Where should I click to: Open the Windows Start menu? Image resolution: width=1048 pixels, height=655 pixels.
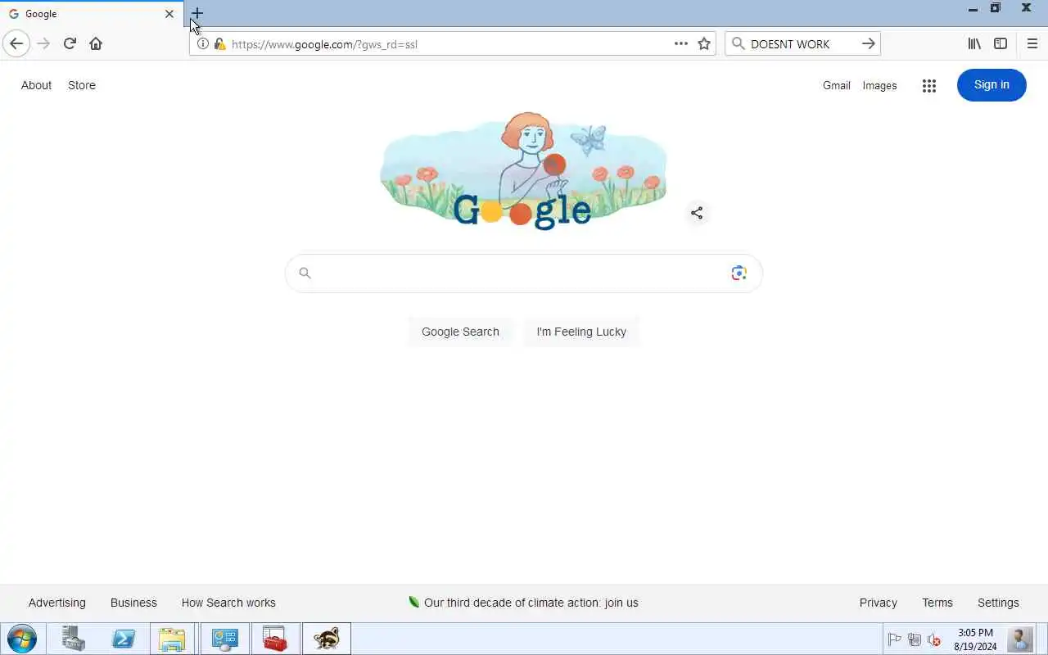tap(22, 639)
